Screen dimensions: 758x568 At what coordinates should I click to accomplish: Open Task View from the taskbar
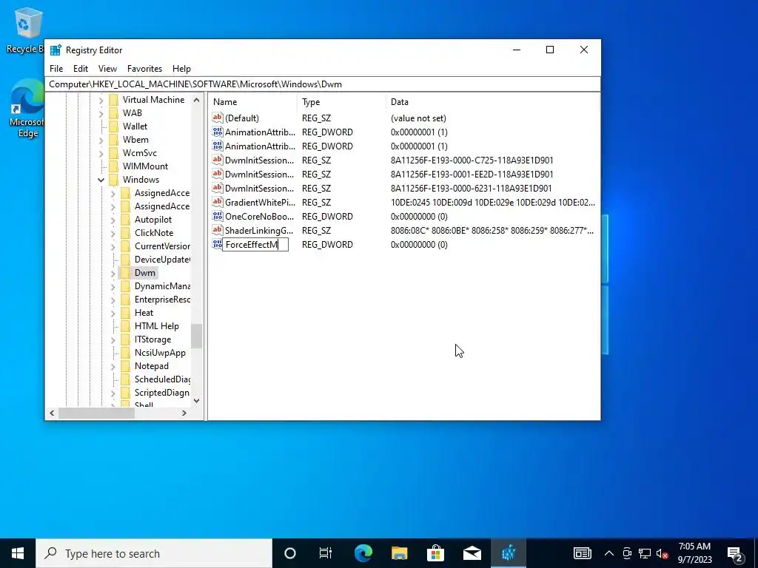tap(326, 553)
